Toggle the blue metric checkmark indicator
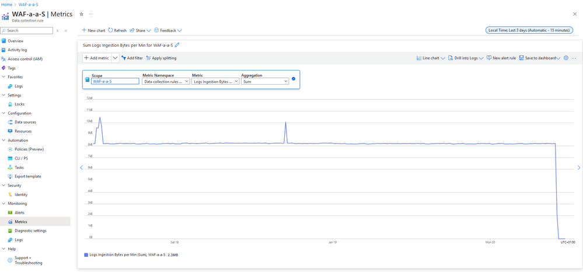 point(294,79)
